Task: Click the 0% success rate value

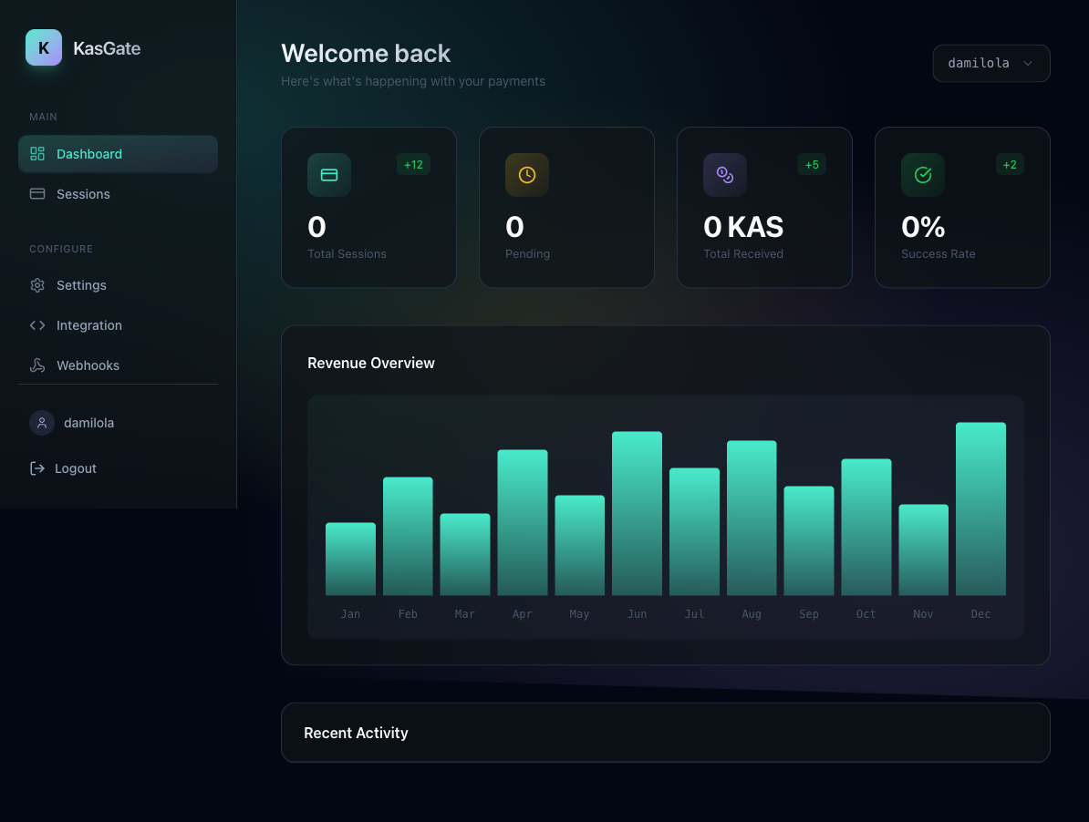Action: pyautogui.click(x=923, y=227)
